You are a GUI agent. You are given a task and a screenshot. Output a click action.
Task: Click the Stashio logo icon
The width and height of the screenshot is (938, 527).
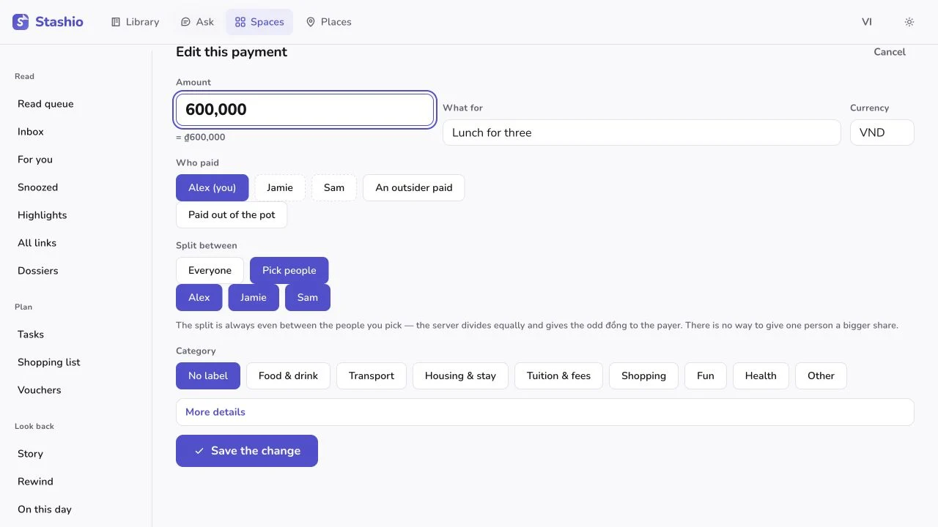(x=21, y=22)
